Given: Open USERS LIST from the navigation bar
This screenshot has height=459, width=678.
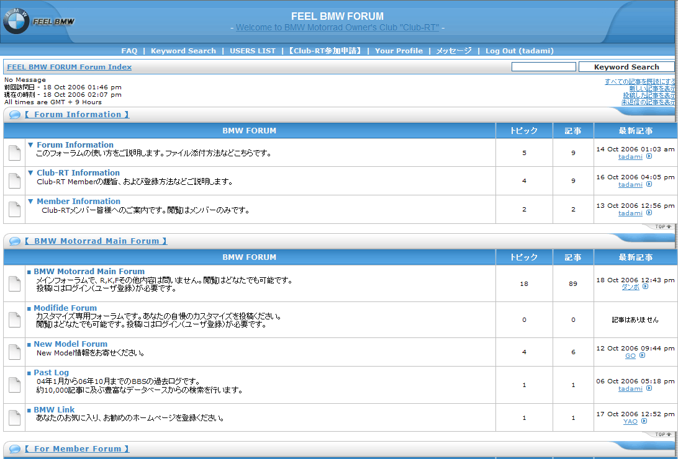Looking at the screenshot, I should 253,51.
